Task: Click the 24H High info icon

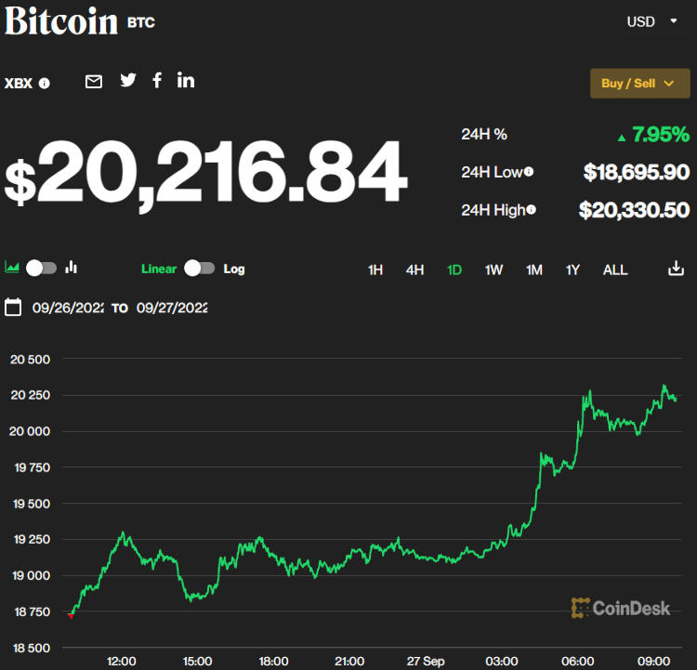Action: click(532, 210)
